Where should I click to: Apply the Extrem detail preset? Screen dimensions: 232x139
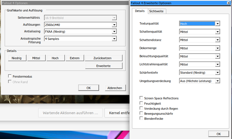tap(75, 58)
